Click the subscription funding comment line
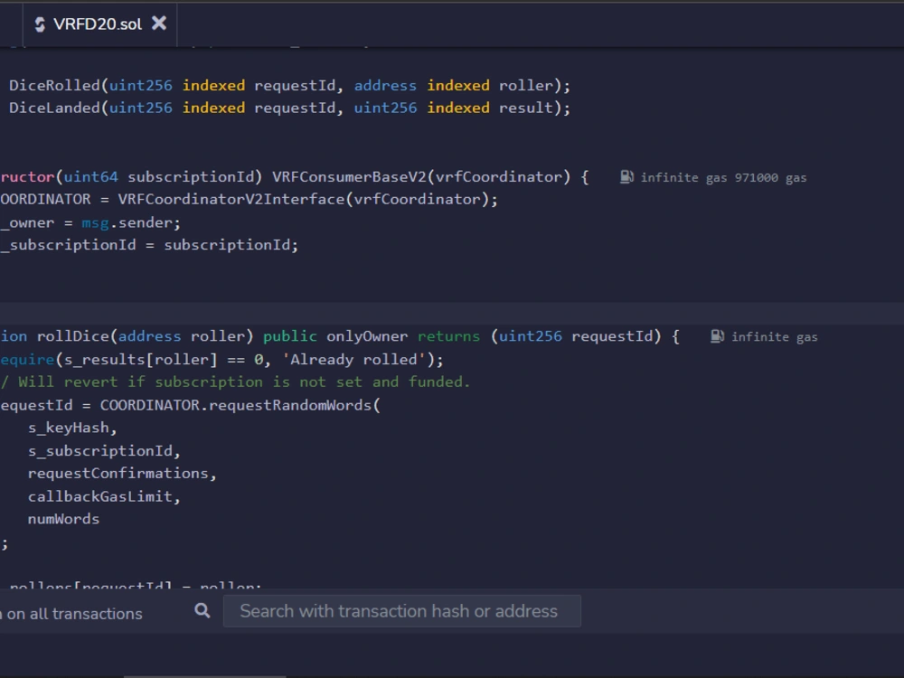904x678 pixels. tap(235, 381)
